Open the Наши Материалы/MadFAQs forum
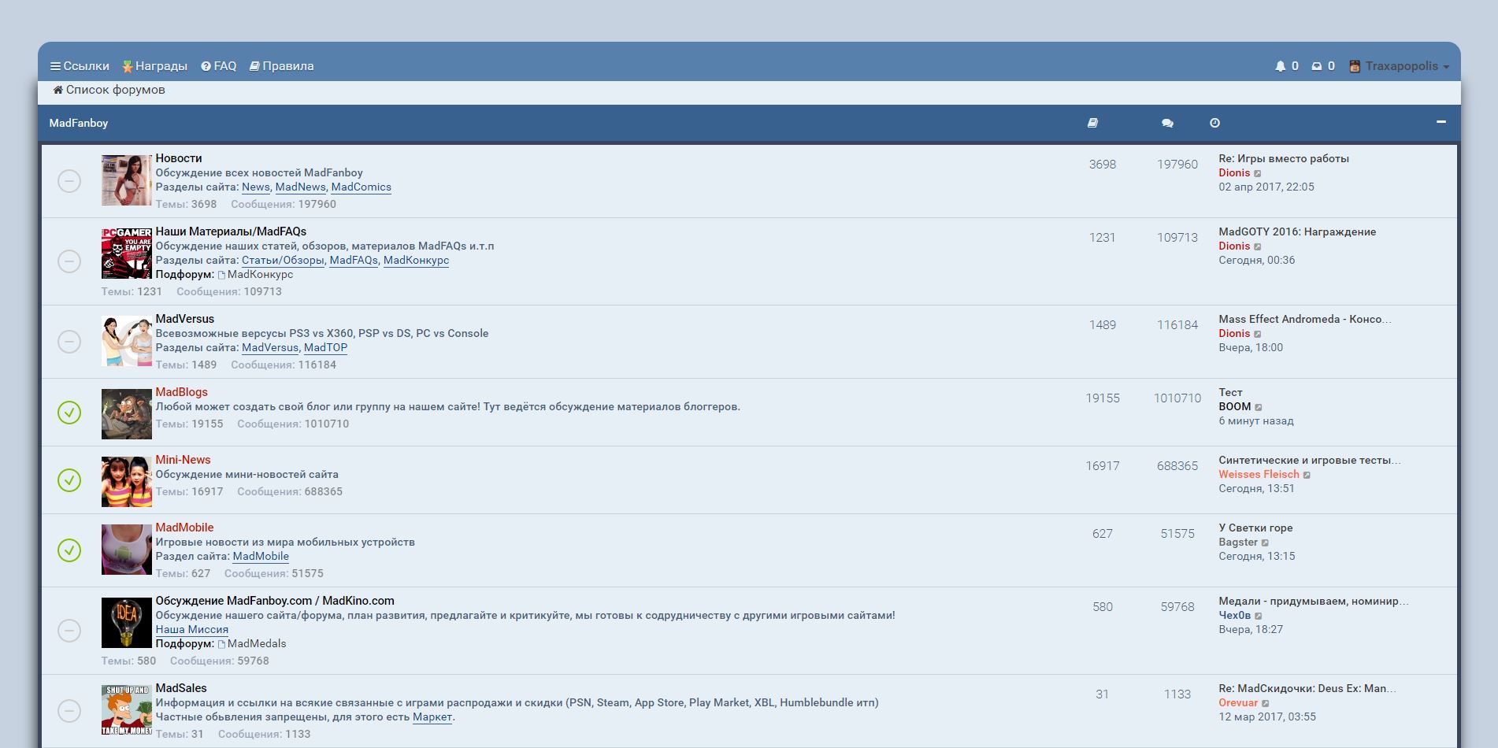 point(231,231)
